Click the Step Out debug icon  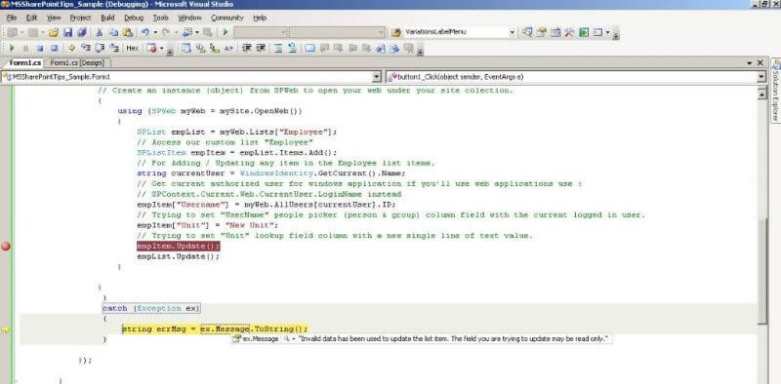(114, 49)
